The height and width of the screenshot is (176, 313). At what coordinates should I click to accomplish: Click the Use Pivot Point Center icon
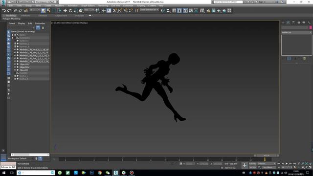point(97,11)
